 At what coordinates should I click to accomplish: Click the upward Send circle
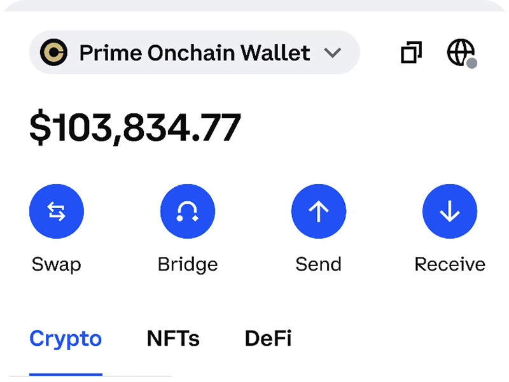[319, 211]
